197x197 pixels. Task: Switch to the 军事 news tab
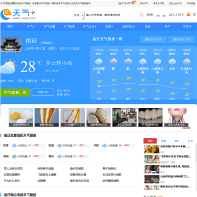pos(164,141)
